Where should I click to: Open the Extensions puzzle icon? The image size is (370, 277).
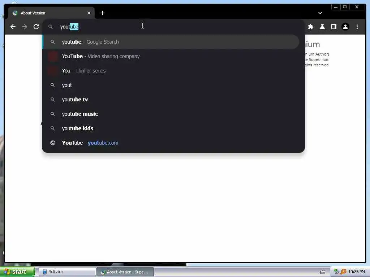(x=310, y=27)
